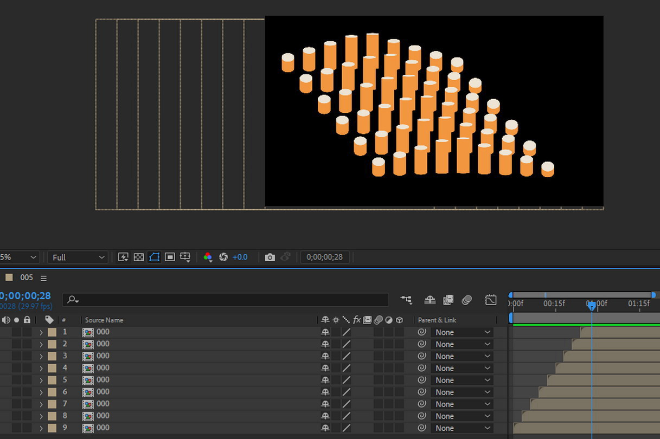
Task: Expand layer 5 properties
Action: tap(41, 380)
